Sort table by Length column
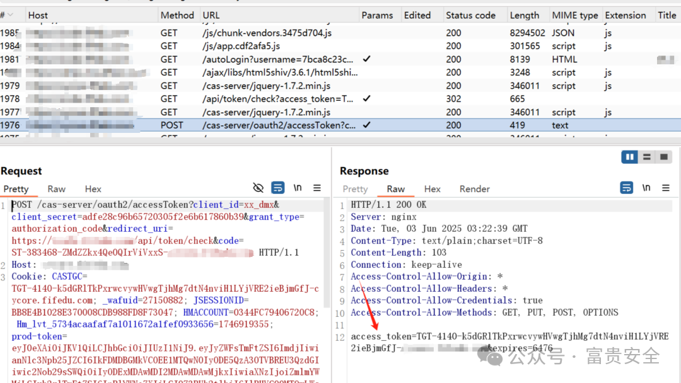 524,15
